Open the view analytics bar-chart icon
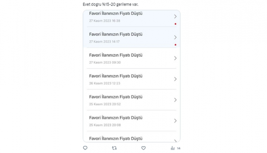The width and height of the screenshot is (267, 153). tap(173, 148)
